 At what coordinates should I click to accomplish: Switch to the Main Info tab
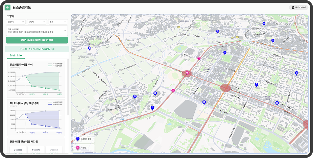click(16, 55)
